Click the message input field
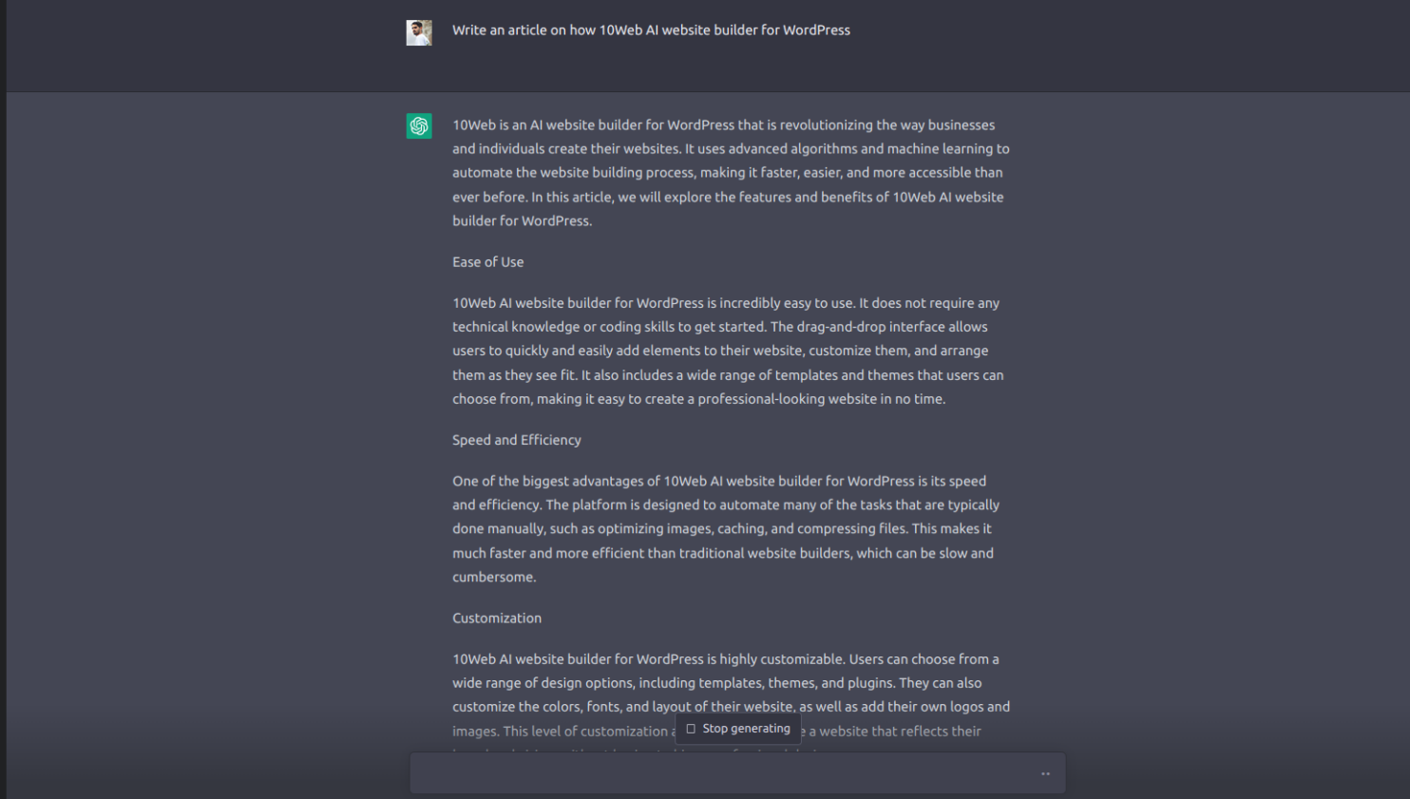The image size is (1410, 799). coord(737,772)
